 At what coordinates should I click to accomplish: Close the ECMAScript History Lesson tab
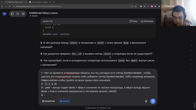26,2
